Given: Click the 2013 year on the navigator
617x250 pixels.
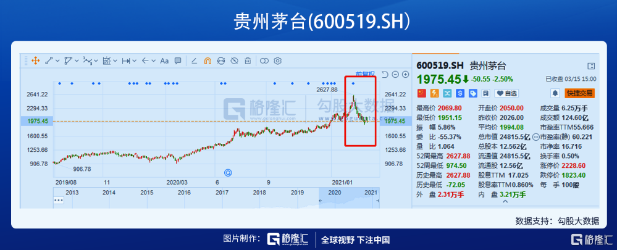Looking at the screenshot, I should 72,193.
